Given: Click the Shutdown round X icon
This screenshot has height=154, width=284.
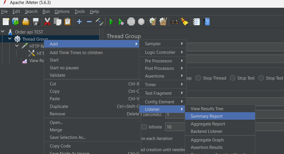Looking at the screenshot, I should pos(141,22).
